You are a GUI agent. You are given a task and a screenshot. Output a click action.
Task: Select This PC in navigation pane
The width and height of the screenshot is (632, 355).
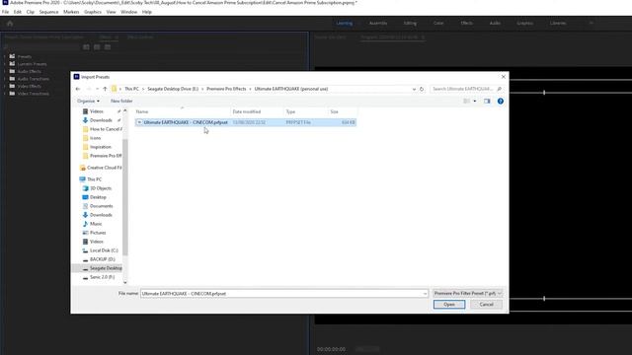(x=95, y=179)
